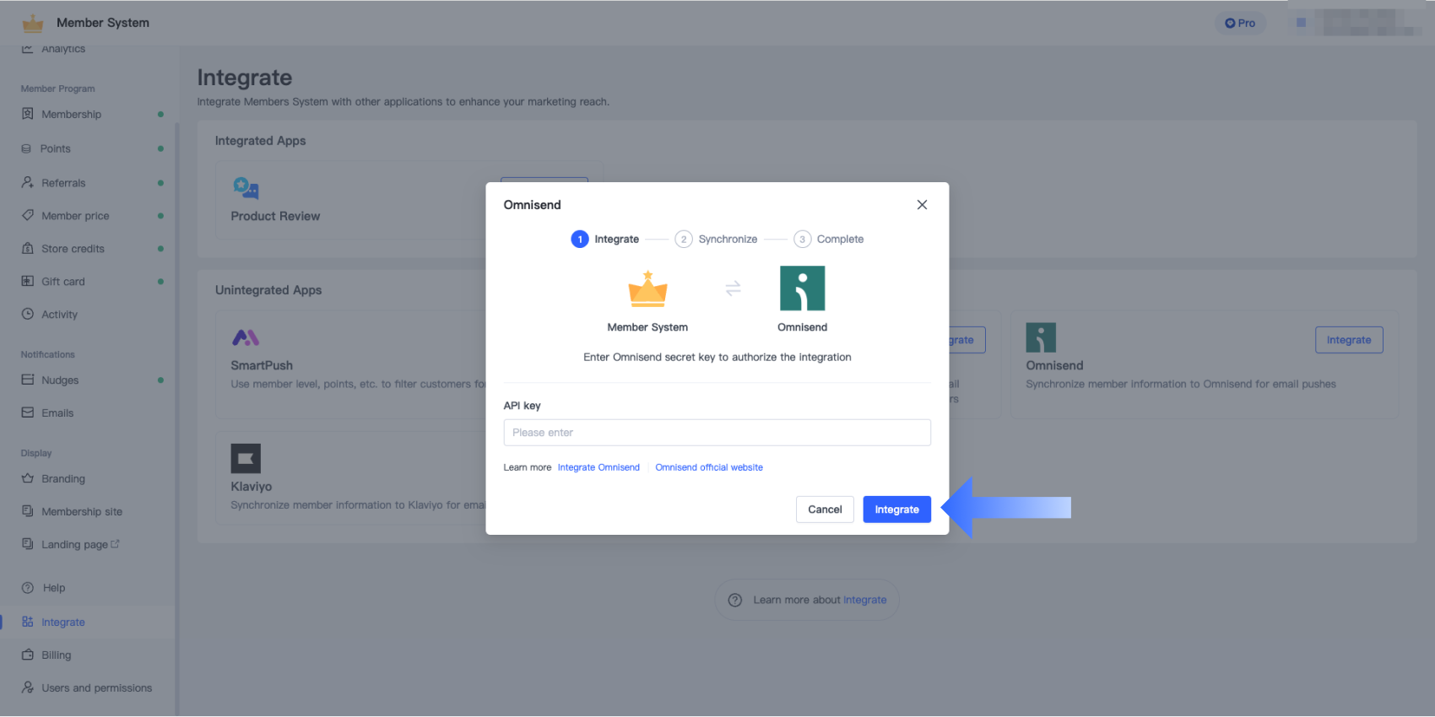Click the Points sidebar icon
The width and height of the screenshot is (1435, 717).
(26, 148)
